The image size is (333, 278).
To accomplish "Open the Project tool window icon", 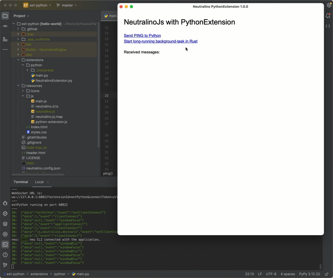I will tap(5, 16).
